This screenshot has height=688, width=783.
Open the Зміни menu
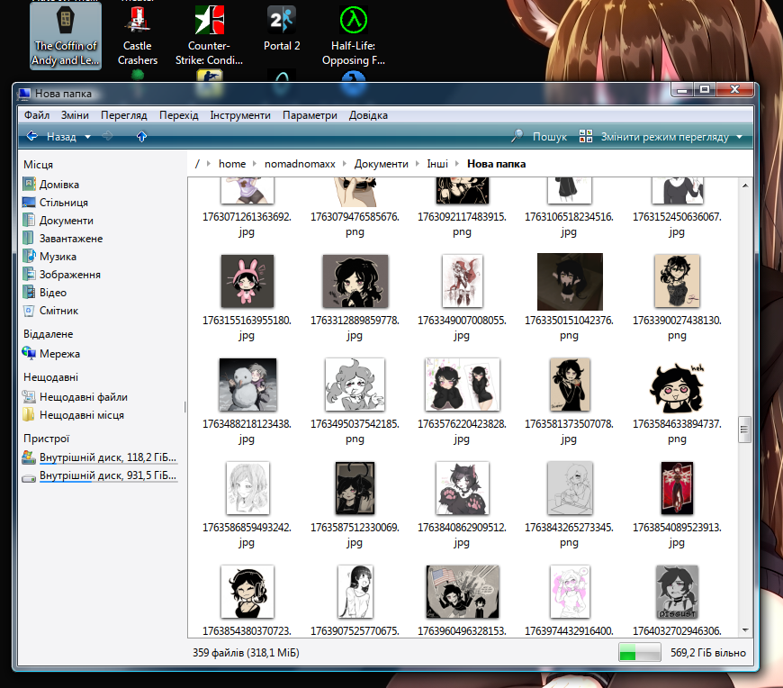[75, 115]
